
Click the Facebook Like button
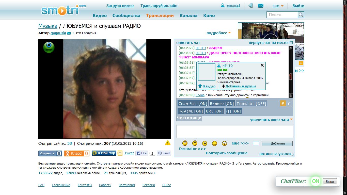pos(142,153)
